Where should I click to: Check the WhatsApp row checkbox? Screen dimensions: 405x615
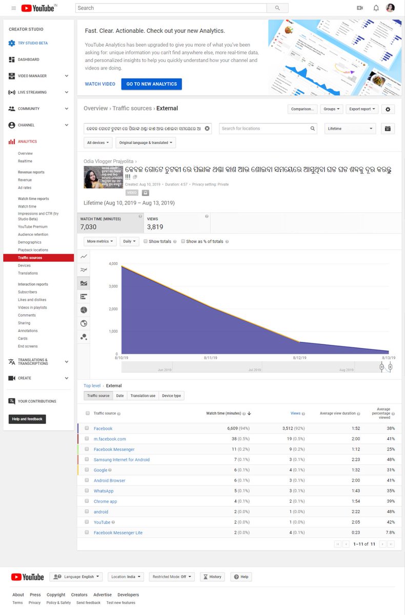tap(87, 491)
